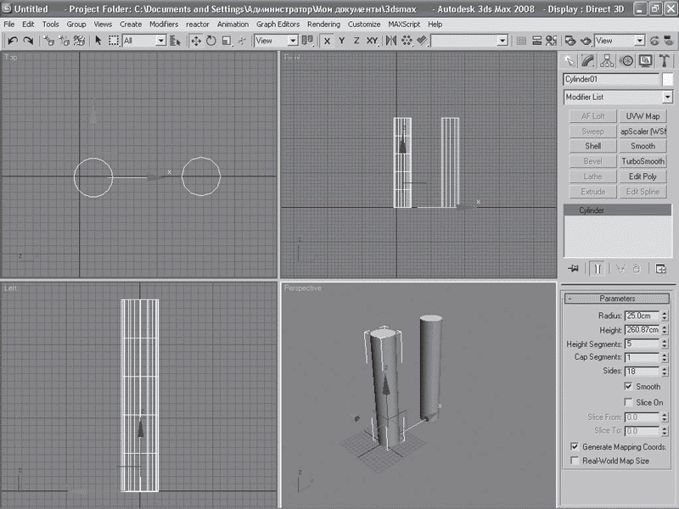
Task: Click the Pin Stack icon
Action: click(x=574, y=268)
